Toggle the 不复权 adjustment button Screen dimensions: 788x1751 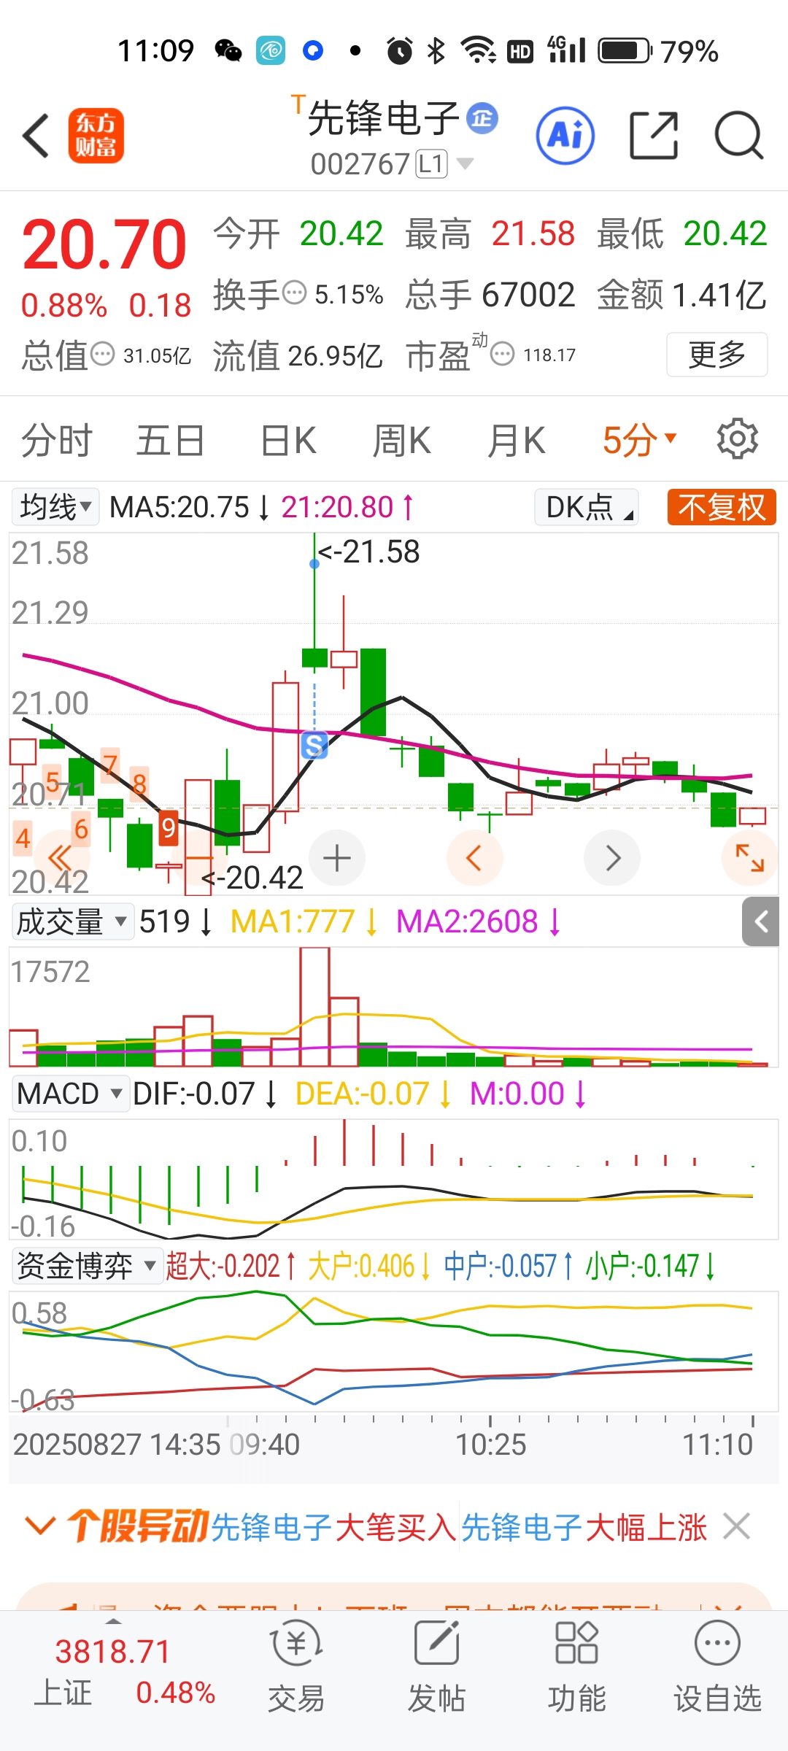click(722, 506)
